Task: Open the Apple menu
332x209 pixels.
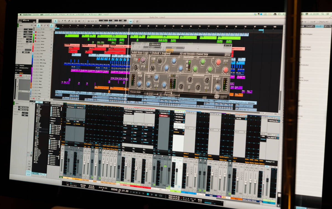Action: coord(20,14)
